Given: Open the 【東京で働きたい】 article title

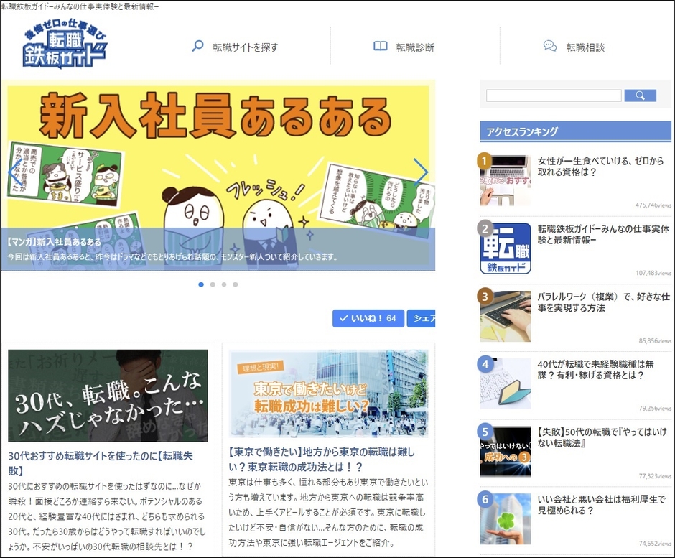Looking at the screenshot, I should pyautogui.click(x=322, y=460).
